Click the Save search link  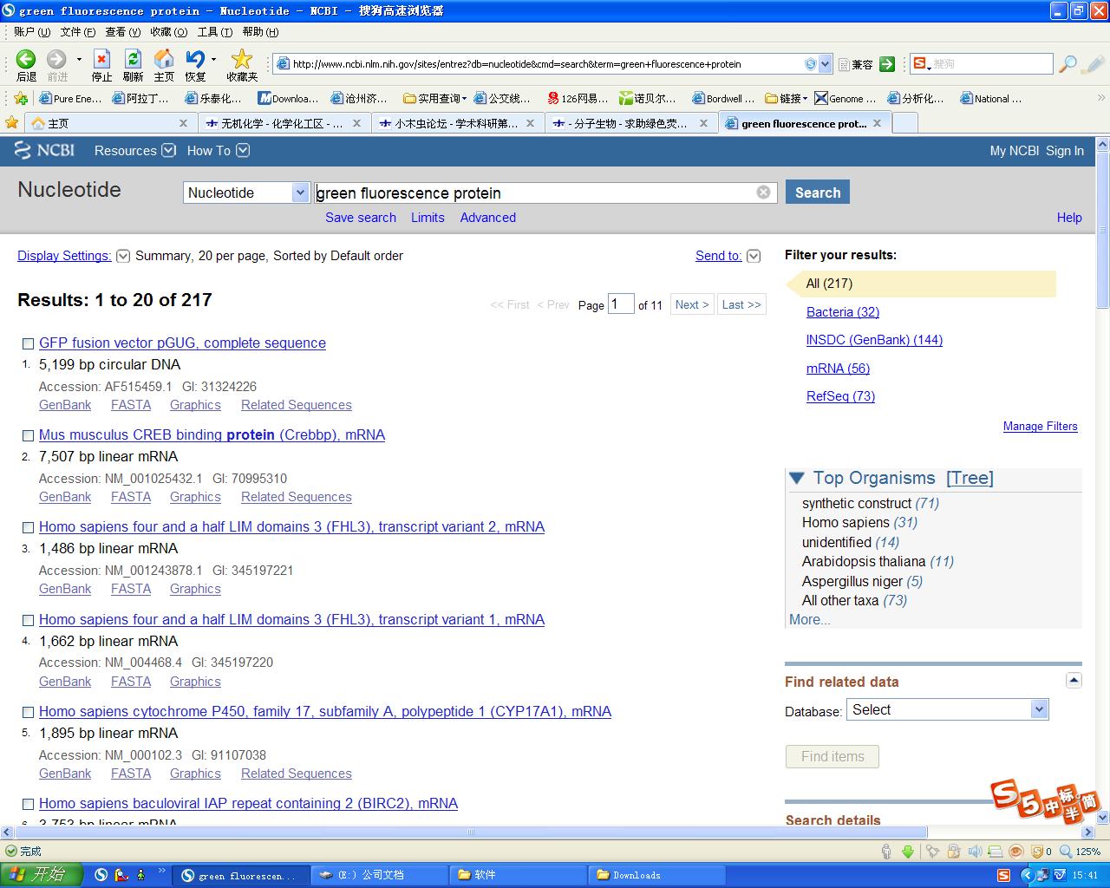(361, 218)
